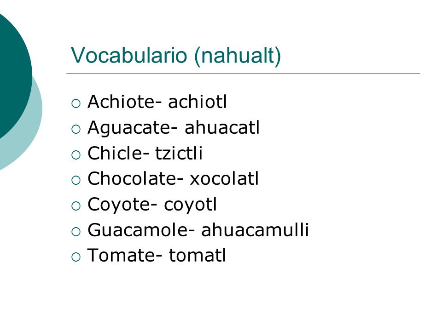Click the word coyotl
442x331 pixels.
[191, 205]
